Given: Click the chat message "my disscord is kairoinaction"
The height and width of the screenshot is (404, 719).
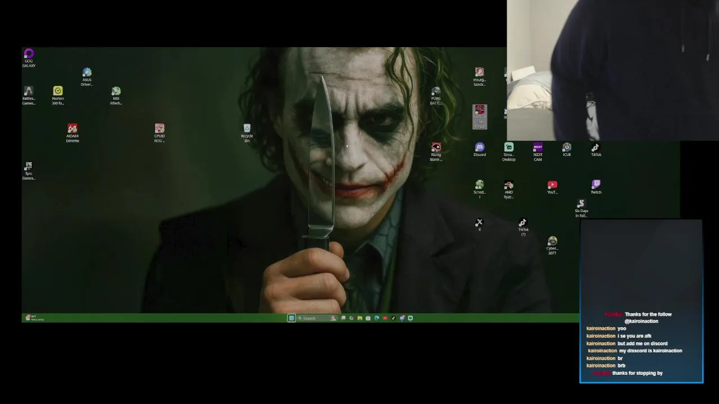Looking at the screenshot, I should [650, 351].
